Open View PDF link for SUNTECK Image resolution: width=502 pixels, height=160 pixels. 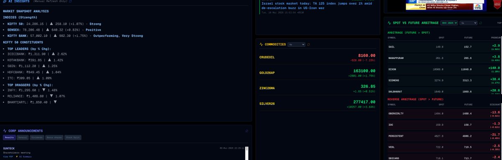(x=8, y=156)
